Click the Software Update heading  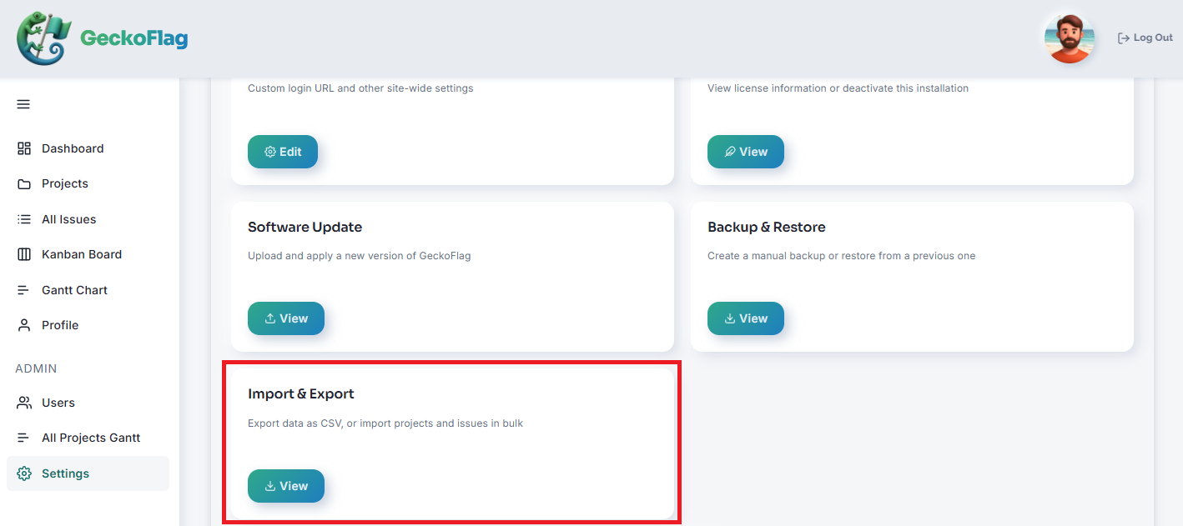click(x=305, y=227)
